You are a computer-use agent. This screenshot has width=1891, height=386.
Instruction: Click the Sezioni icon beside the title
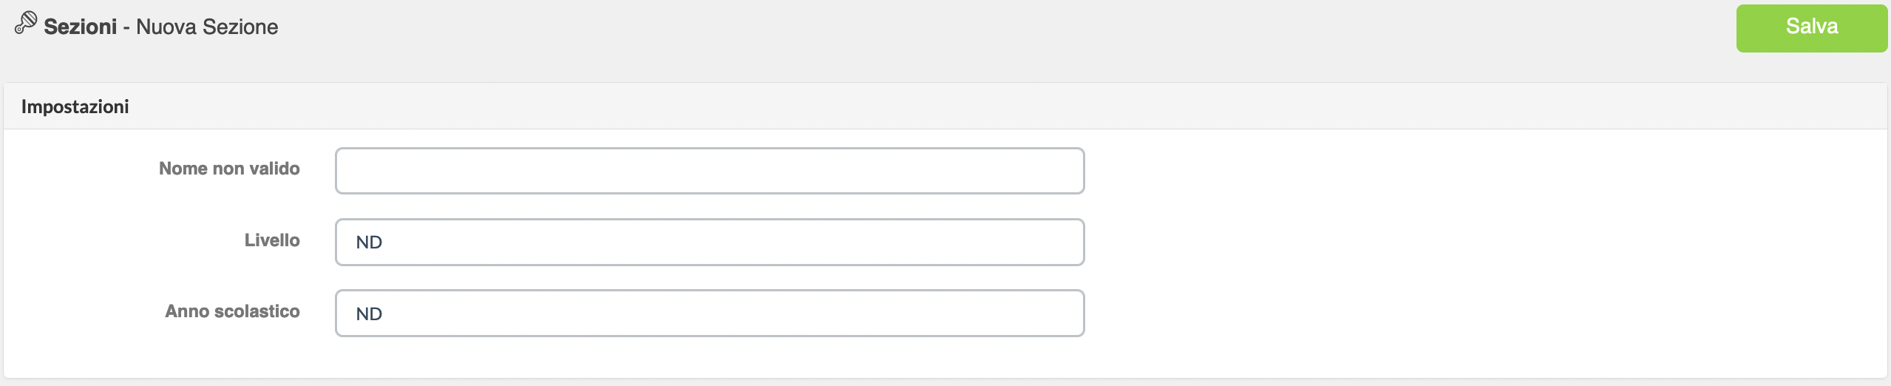26,23
